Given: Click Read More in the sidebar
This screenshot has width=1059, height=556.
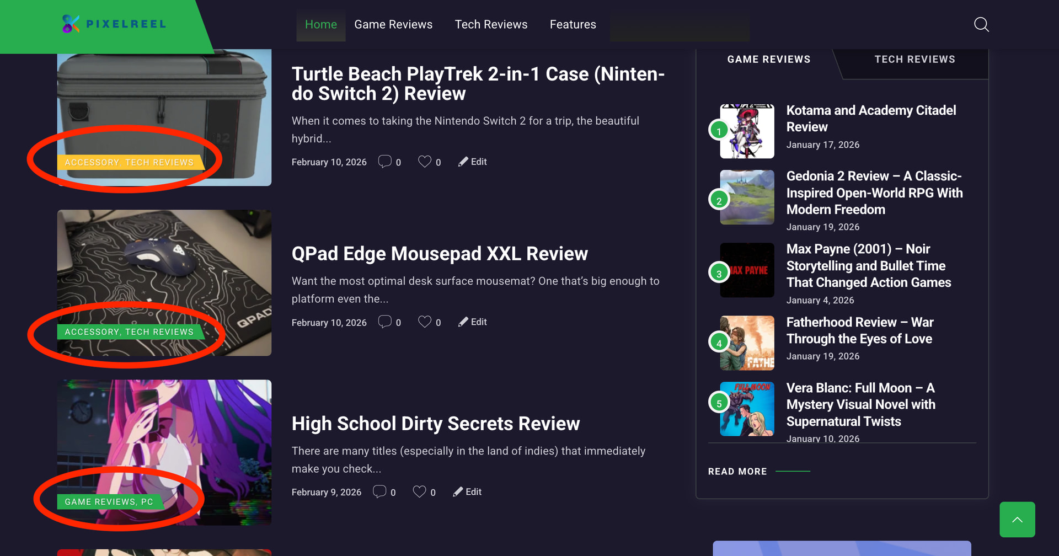Looking at the screenshot, I should pyautogui.click(x=737, y=472).
